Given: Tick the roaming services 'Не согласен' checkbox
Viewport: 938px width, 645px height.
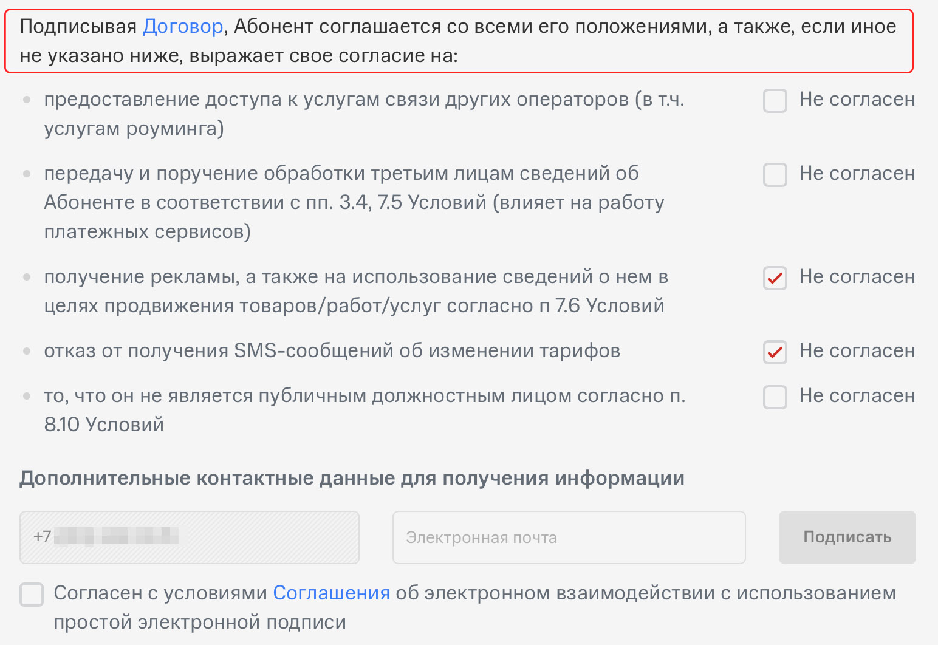Looking at the screenshot, I should 775,101.
